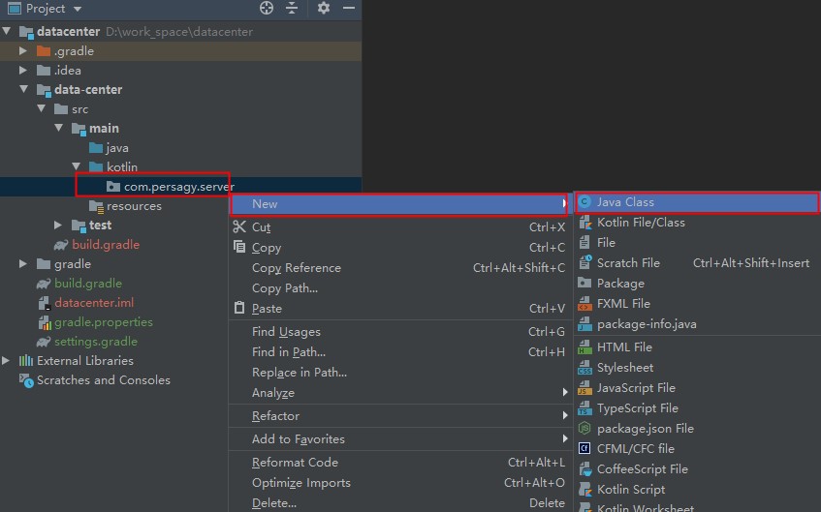Click the Paste clipboard icon
Screen dimensions: 821x512
pyautogui.click(x=239, y=309)
